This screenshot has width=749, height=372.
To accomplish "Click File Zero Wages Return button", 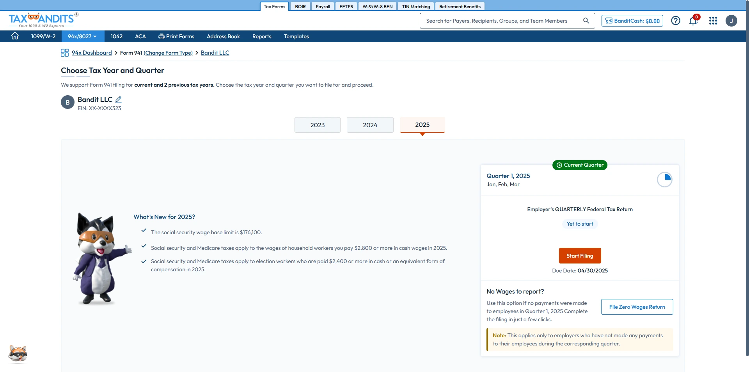I will tap(637, 307).
